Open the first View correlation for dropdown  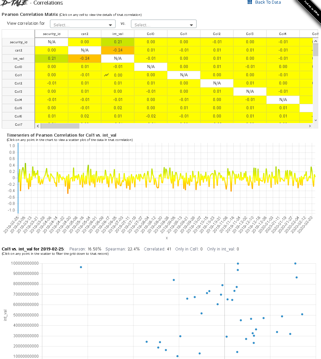(83, 24)
